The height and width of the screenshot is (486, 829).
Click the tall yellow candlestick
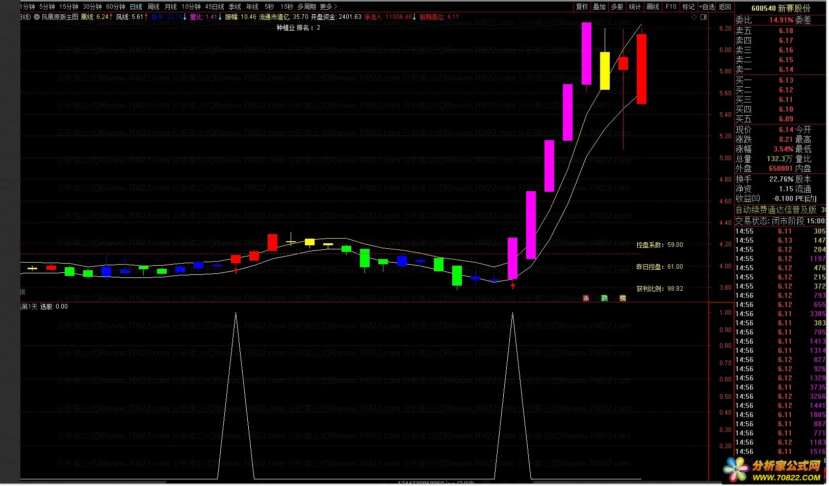605,70
